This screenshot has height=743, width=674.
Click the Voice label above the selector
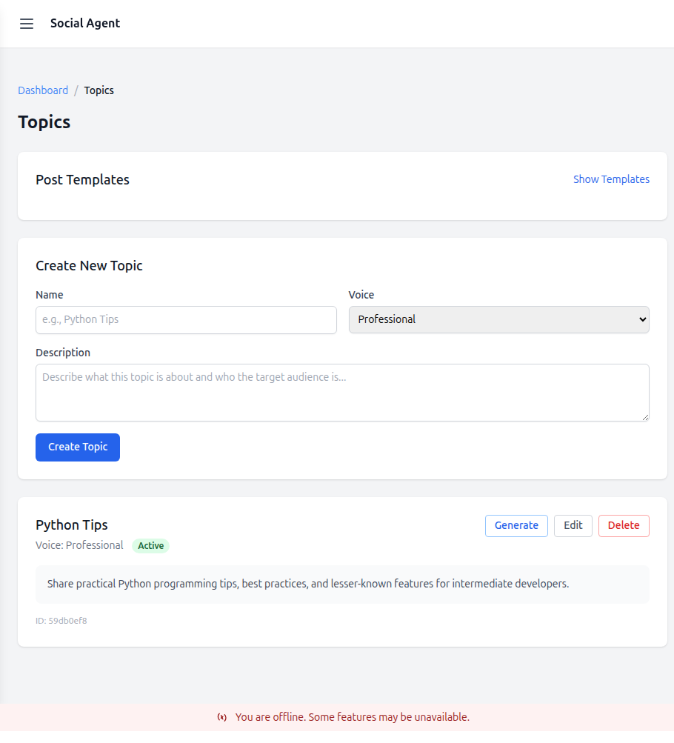(x=361, y=294)
